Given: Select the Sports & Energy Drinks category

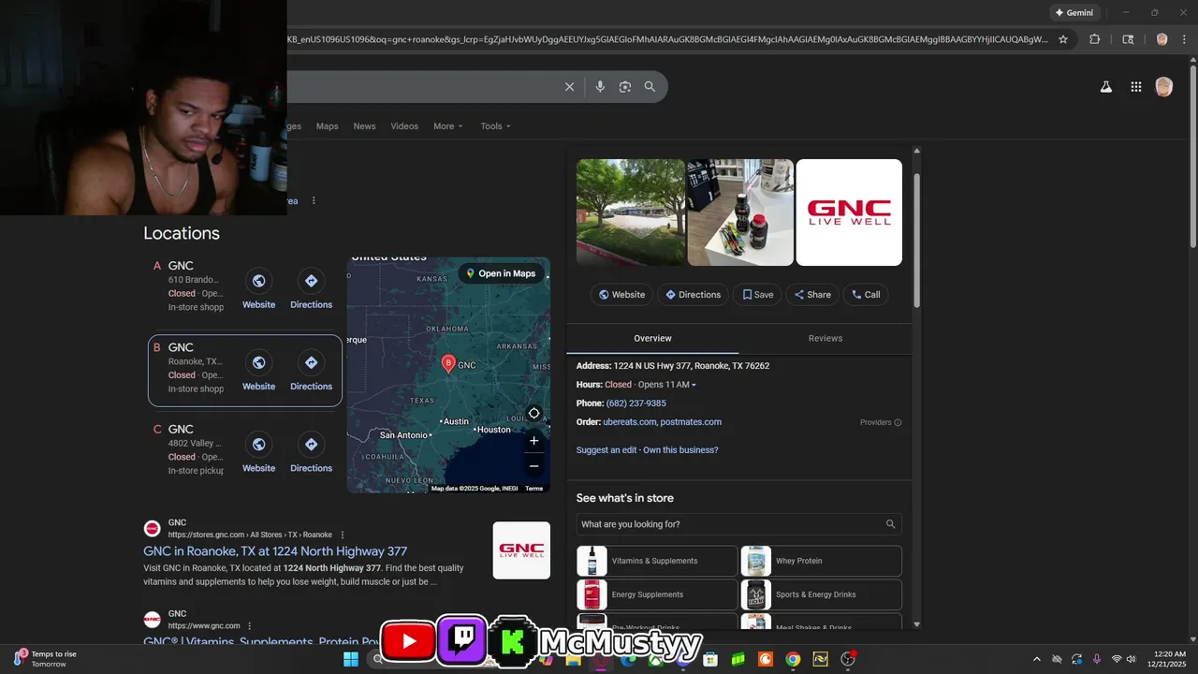Looking at the screenshot, I should coord(821,594).
